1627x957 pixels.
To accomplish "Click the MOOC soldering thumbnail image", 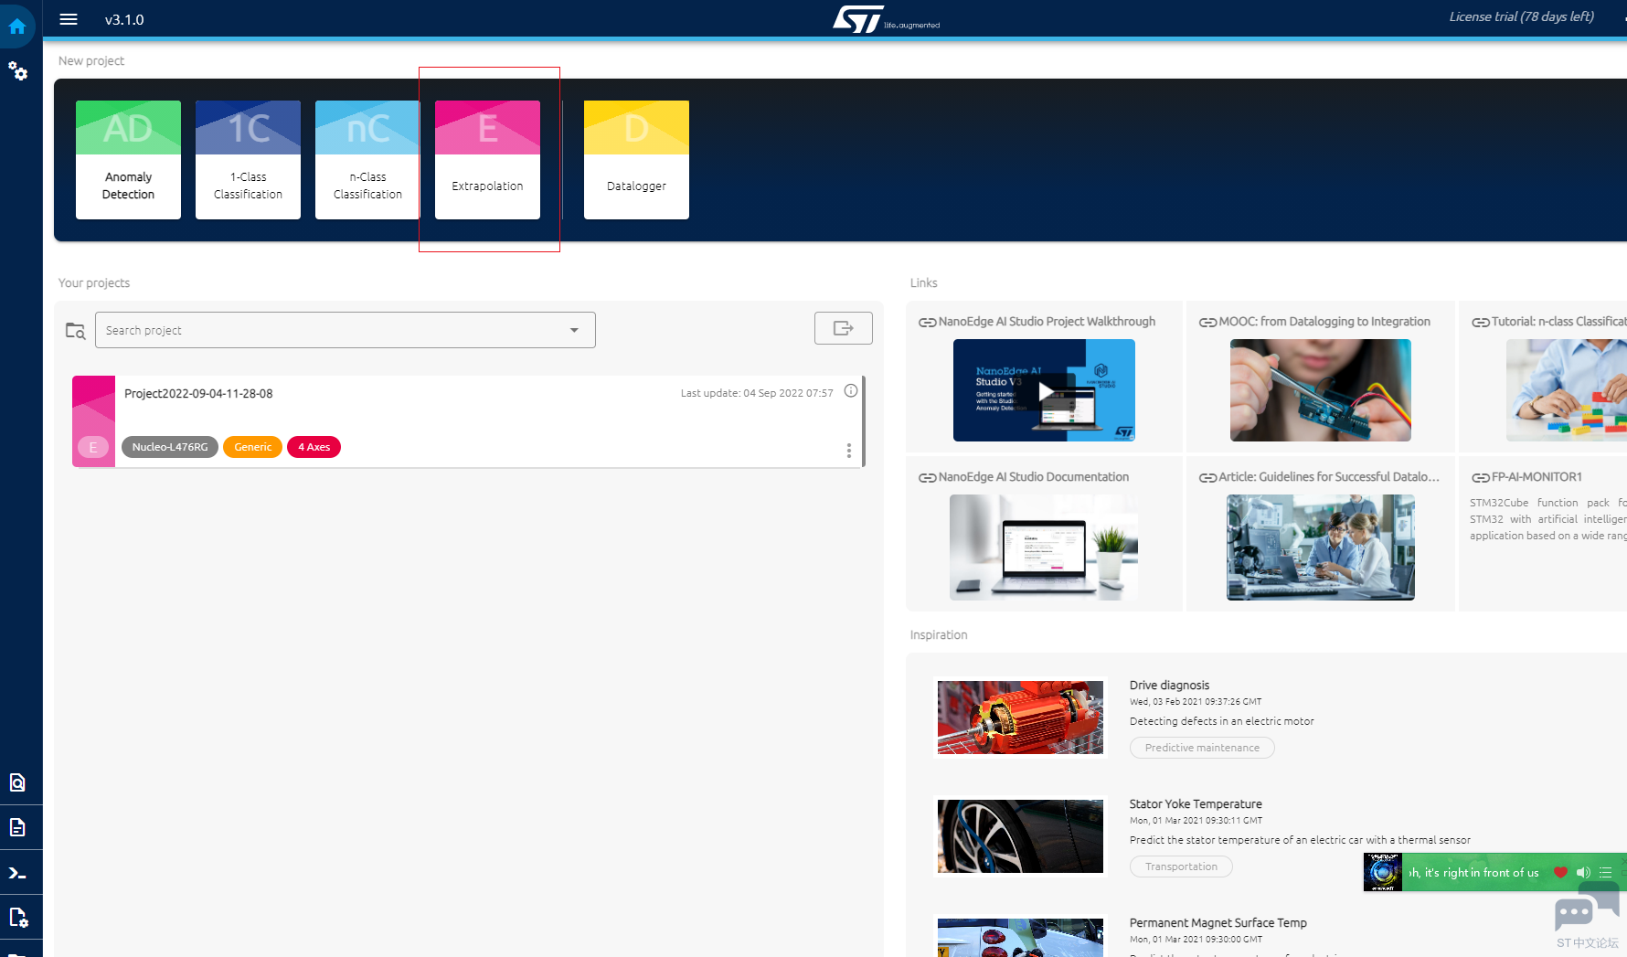I will [1321, 390].
